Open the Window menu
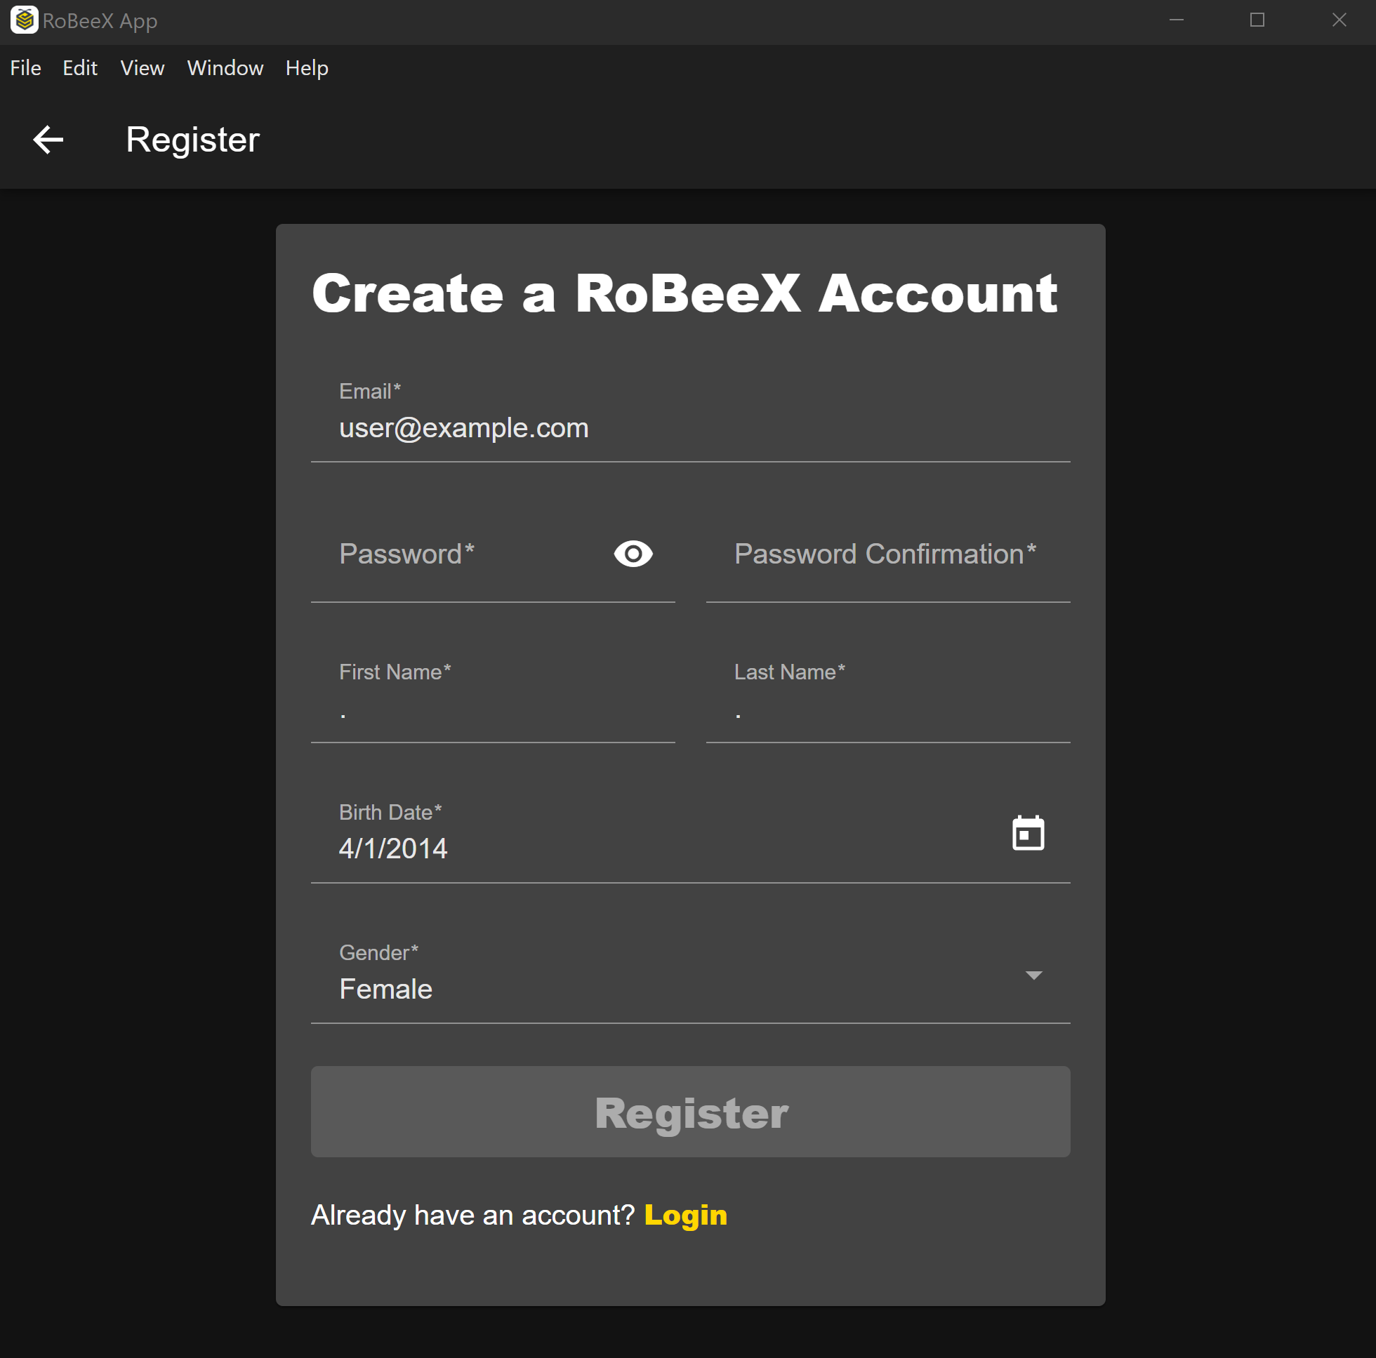The image size is (1376, 1358). (x=225, y=68)
